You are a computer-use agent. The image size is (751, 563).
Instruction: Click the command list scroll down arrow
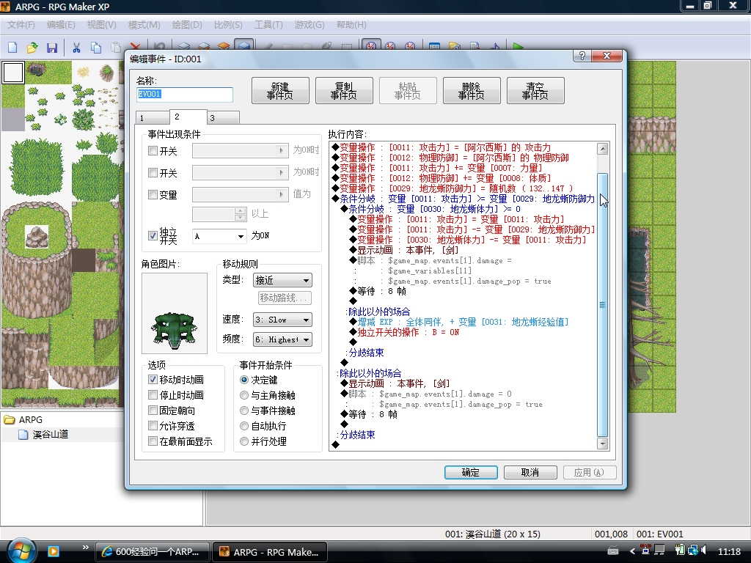pos(603,444)
